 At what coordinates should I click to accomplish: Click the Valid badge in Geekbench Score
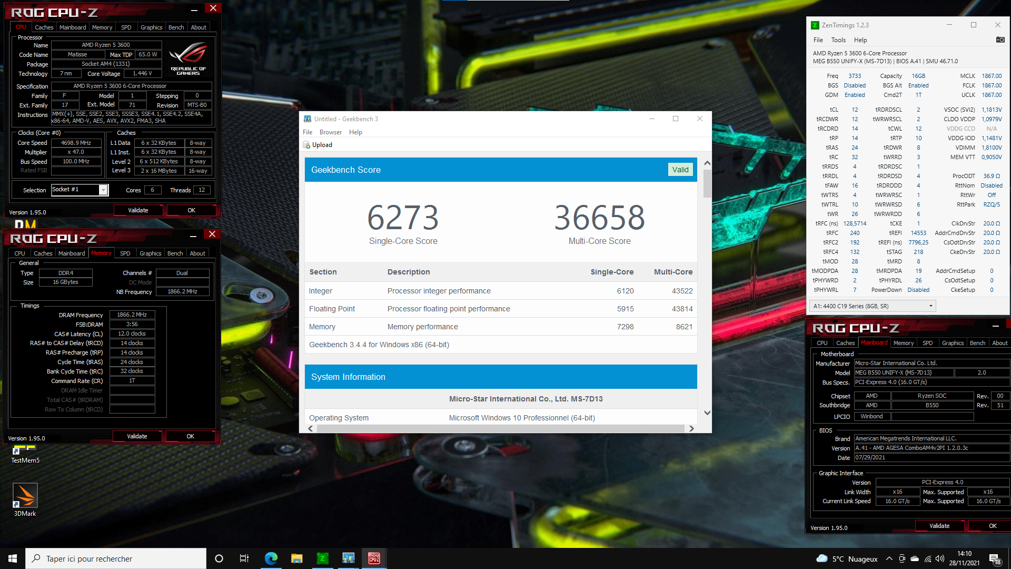(x=680, y=170)
